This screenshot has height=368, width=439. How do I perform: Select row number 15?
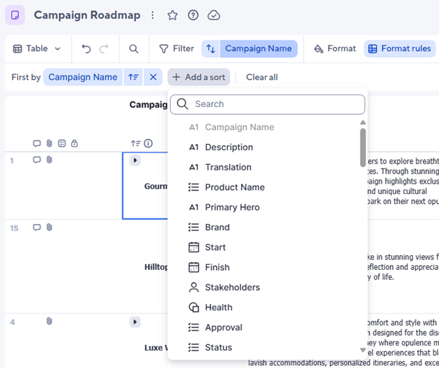coord(14,228)
